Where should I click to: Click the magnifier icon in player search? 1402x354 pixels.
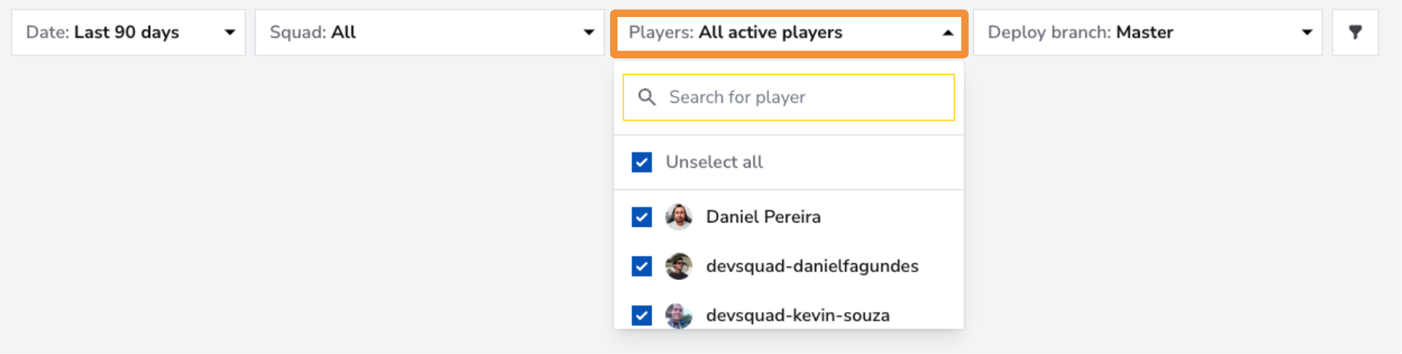pyautogui.click(x=647, y=97)
